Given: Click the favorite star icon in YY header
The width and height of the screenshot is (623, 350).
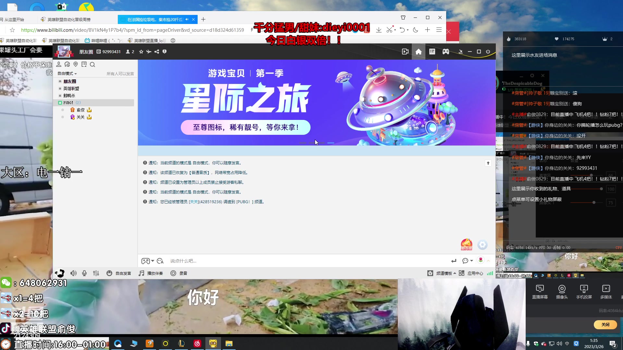Looking at the screenshot, I should point(141,52).
